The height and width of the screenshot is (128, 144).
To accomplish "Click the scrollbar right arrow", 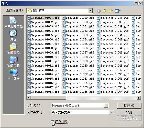I will click(139, 98).
